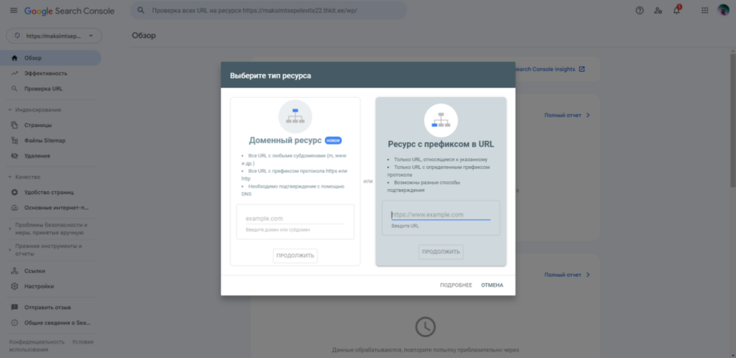This screenshot has height=358, width=736.
Task: Open the upper Полный отчет link
Action: pyautogui.click(x=567, y=115)
